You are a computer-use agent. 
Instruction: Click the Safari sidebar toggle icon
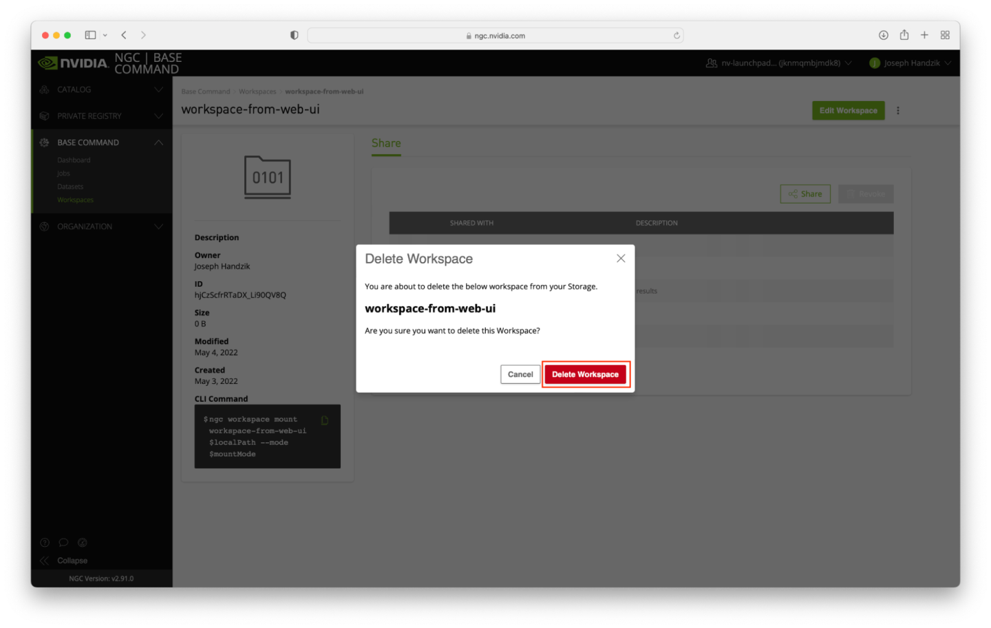tap(90, 35)
